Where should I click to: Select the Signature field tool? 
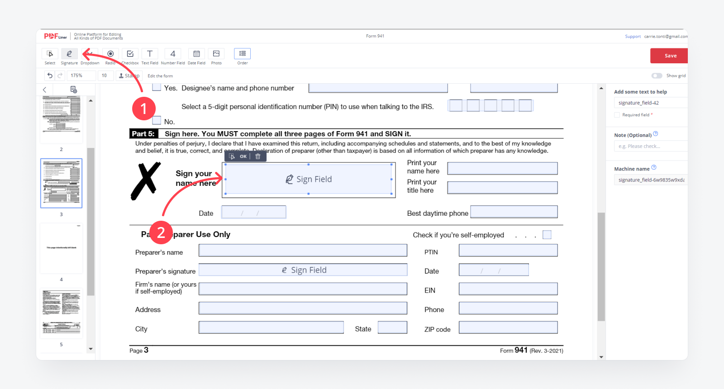(x=69, y=54)
